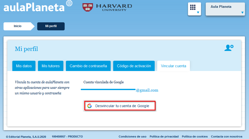Open the Mis tutores tab
249x139 pixels.
pyautogui.click(x=51, y=66)
